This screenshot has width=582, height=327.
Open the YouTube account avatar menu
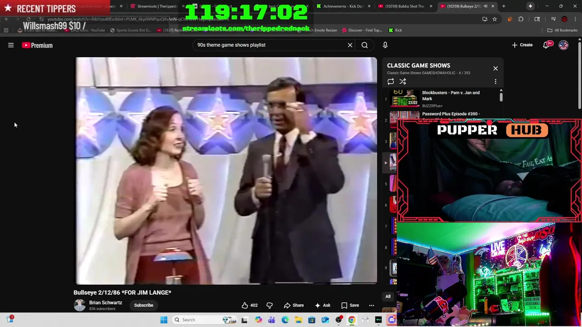563,45
